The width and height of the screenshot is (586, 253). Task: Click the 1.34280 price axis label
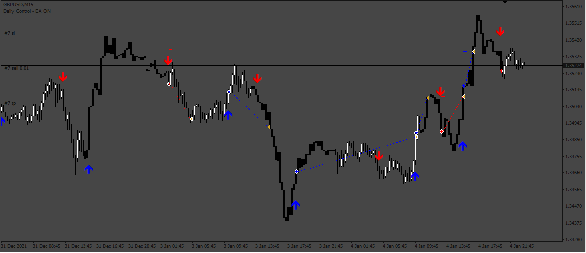[573, 239]
